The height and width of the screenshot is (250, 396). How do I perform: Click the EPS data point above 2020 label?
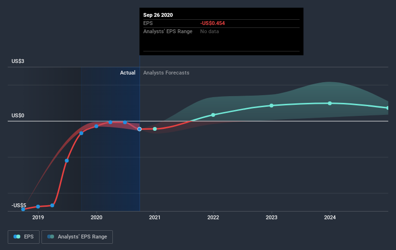point(96,126)
